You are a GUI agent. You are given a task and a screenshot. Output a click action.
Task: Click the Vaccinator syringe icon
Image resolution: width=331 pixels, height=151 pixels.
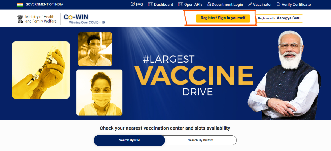point(250,4)
